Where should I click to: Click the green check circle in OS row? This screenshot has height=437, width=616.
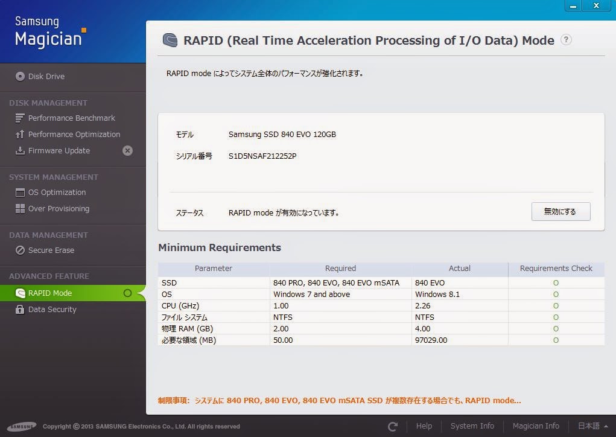tap(556, 295)
